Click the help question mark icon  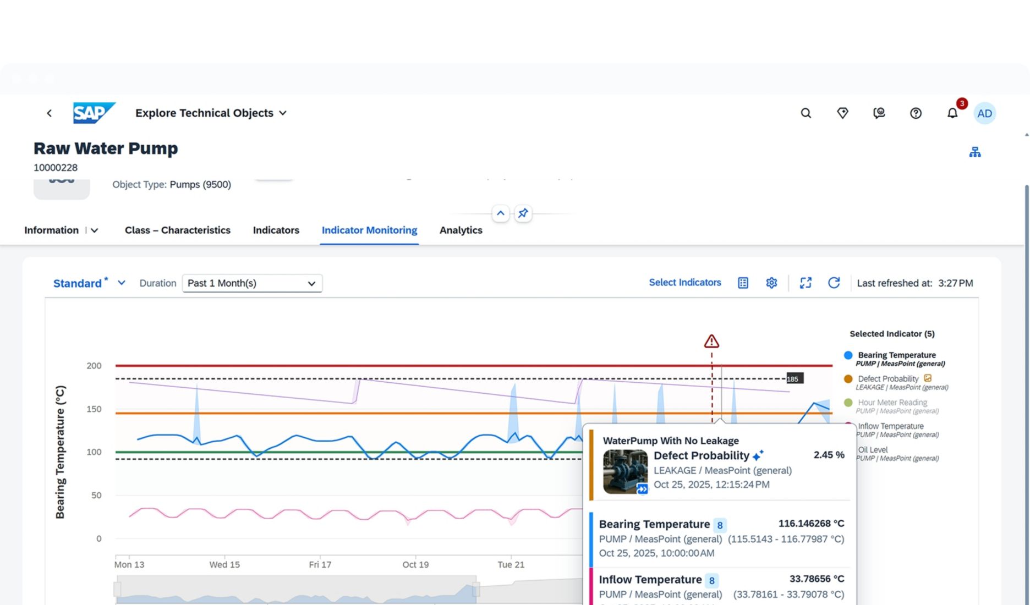(916, 113)
